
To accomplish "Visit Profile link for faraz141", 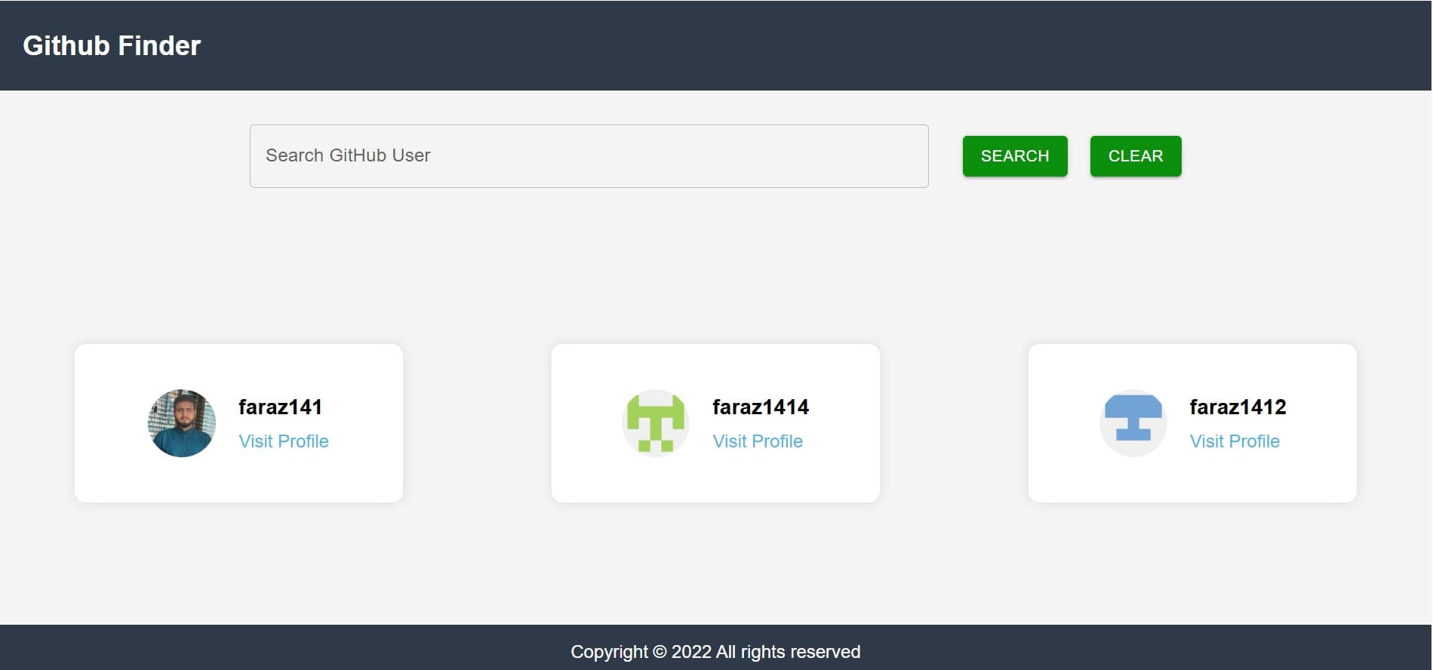I will point(284,441).
